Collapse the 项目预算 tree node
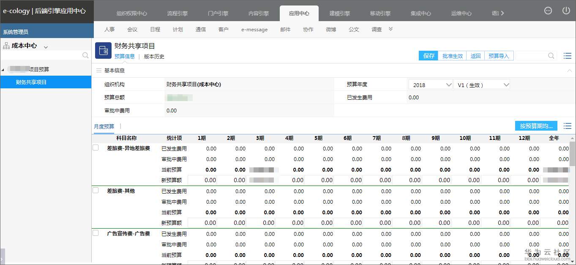576x265 pixels. point(3,69)
